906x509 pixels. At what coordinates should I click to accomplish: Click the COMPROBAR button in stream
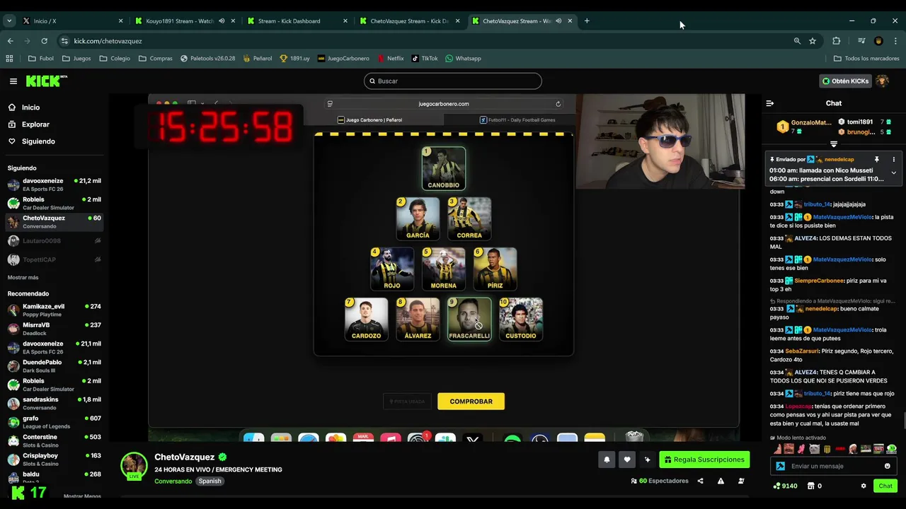click(471, 402)
